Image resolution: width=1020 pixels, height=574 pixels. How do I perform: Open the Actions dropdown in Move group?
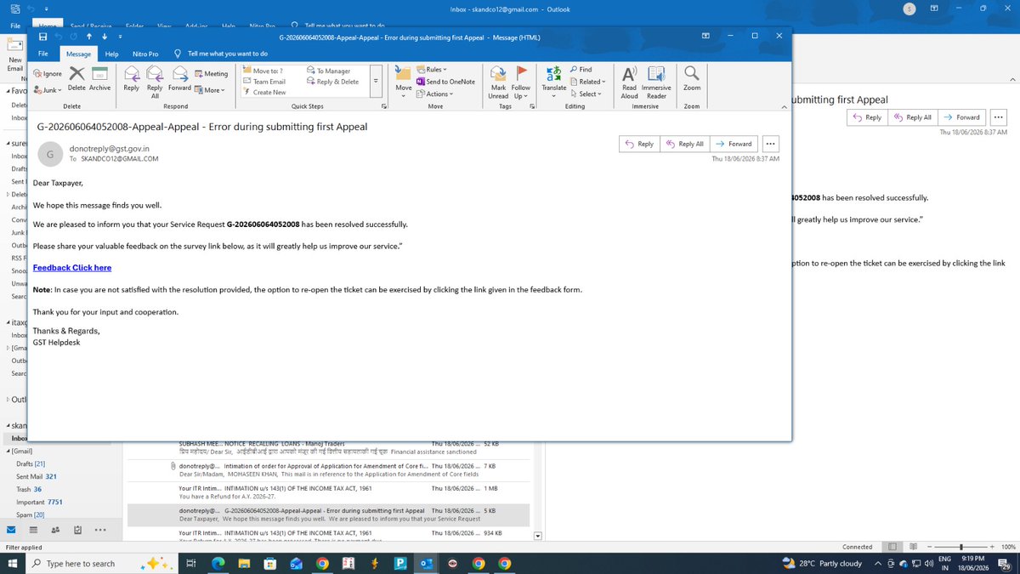[434, 94]
